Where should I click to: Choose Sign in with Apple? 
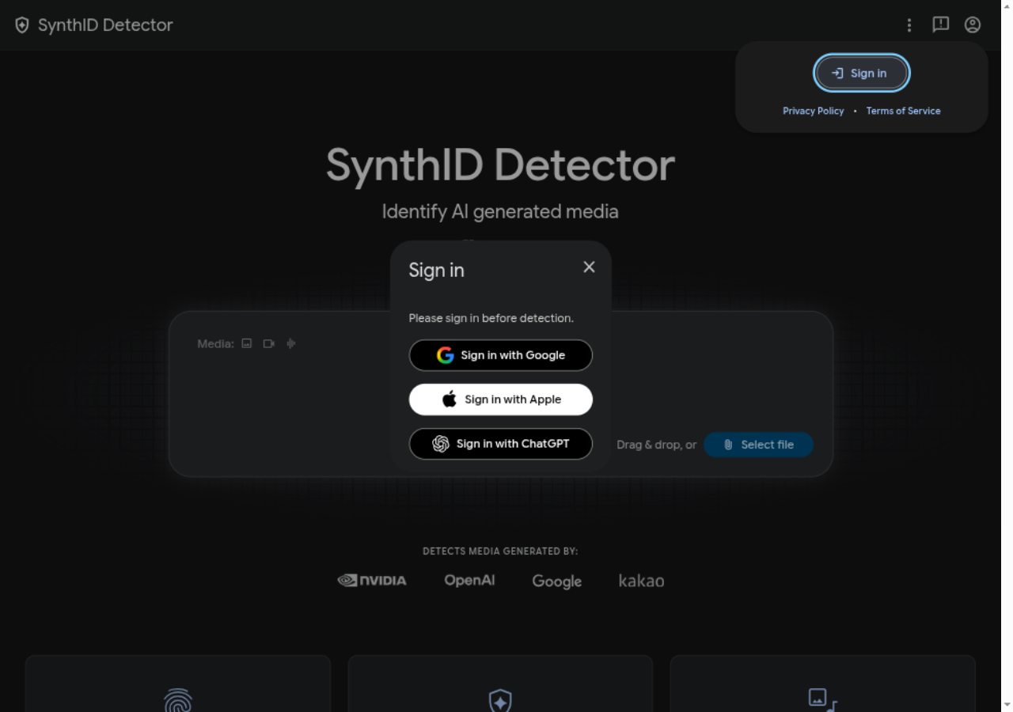(x=501, y=400)
